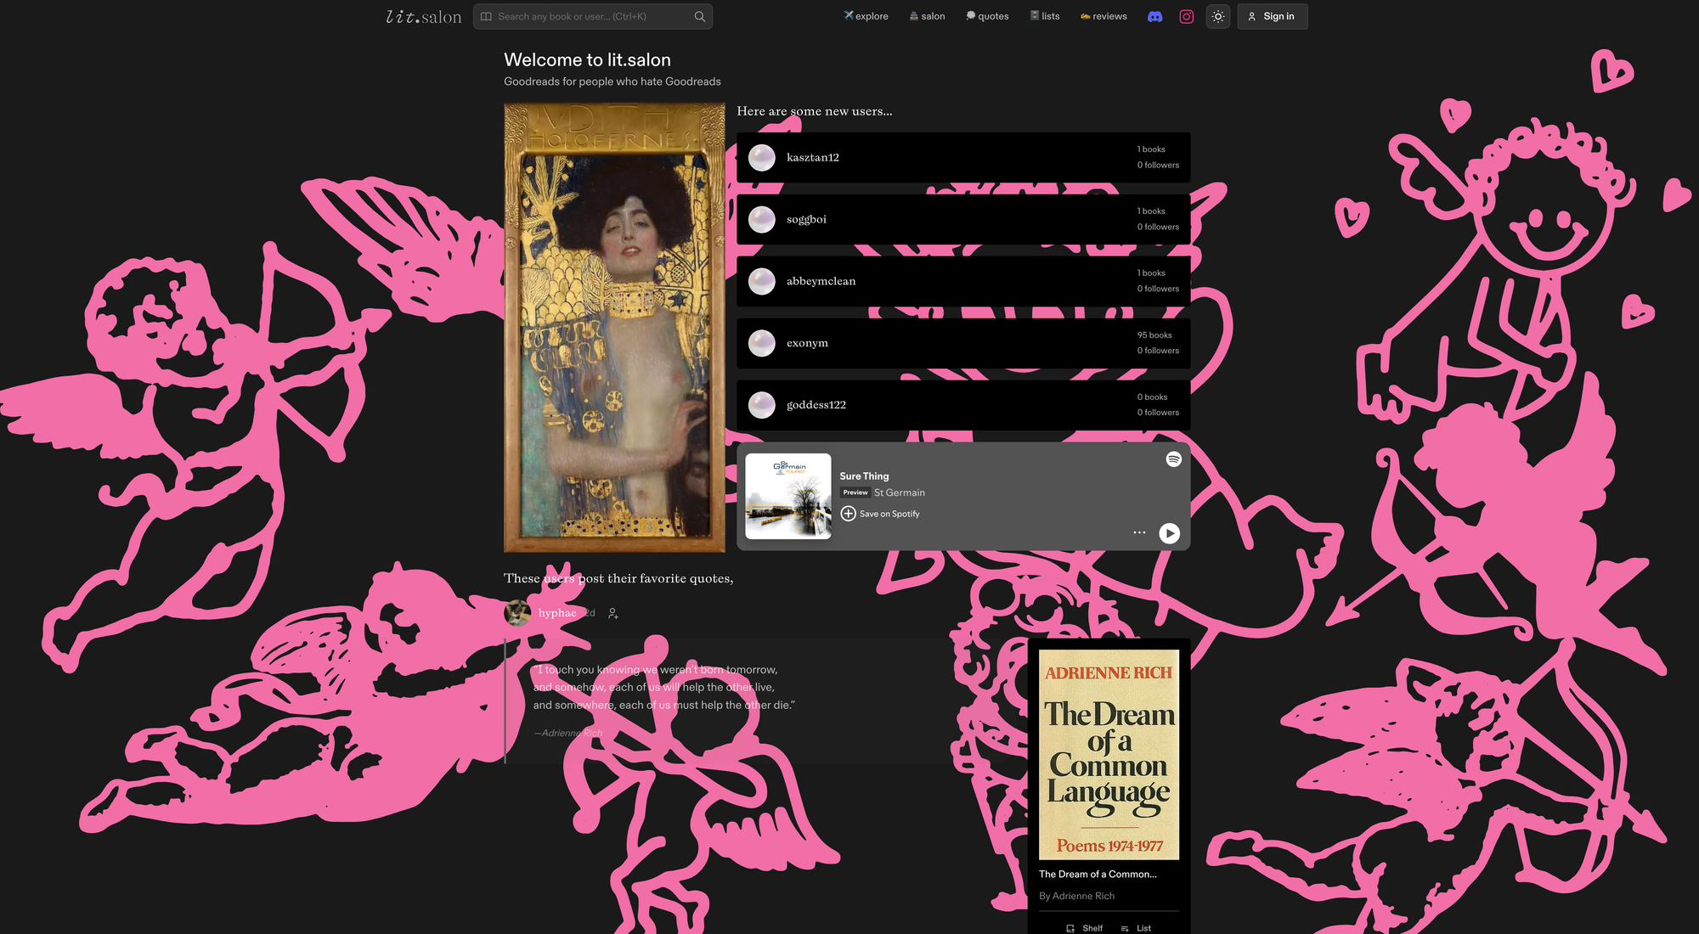Screen dimensions: 1699x934
Task: Toggle light/dark theme sun button
Action: pyautogui.click(x=1218, y=16)
